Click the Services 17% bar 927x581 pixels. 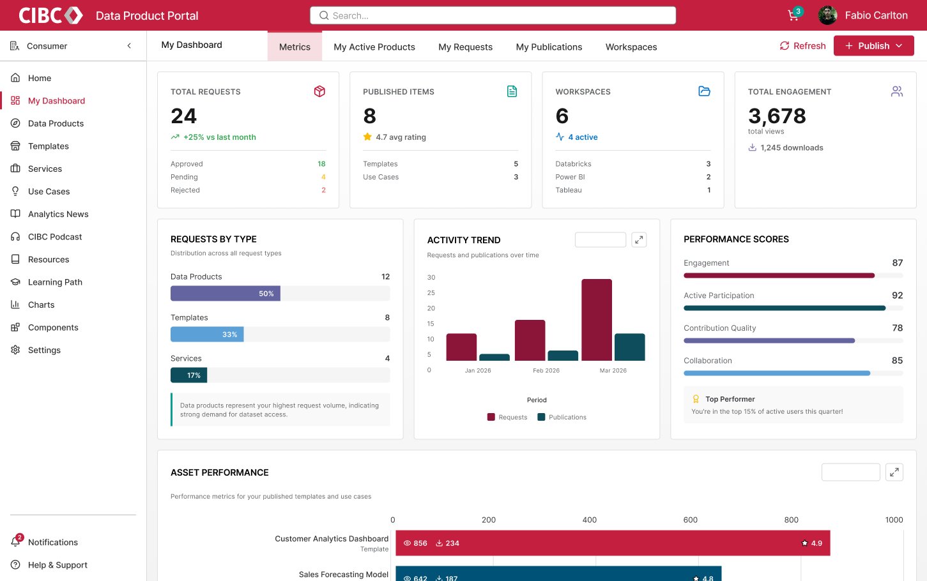[188, 375]
